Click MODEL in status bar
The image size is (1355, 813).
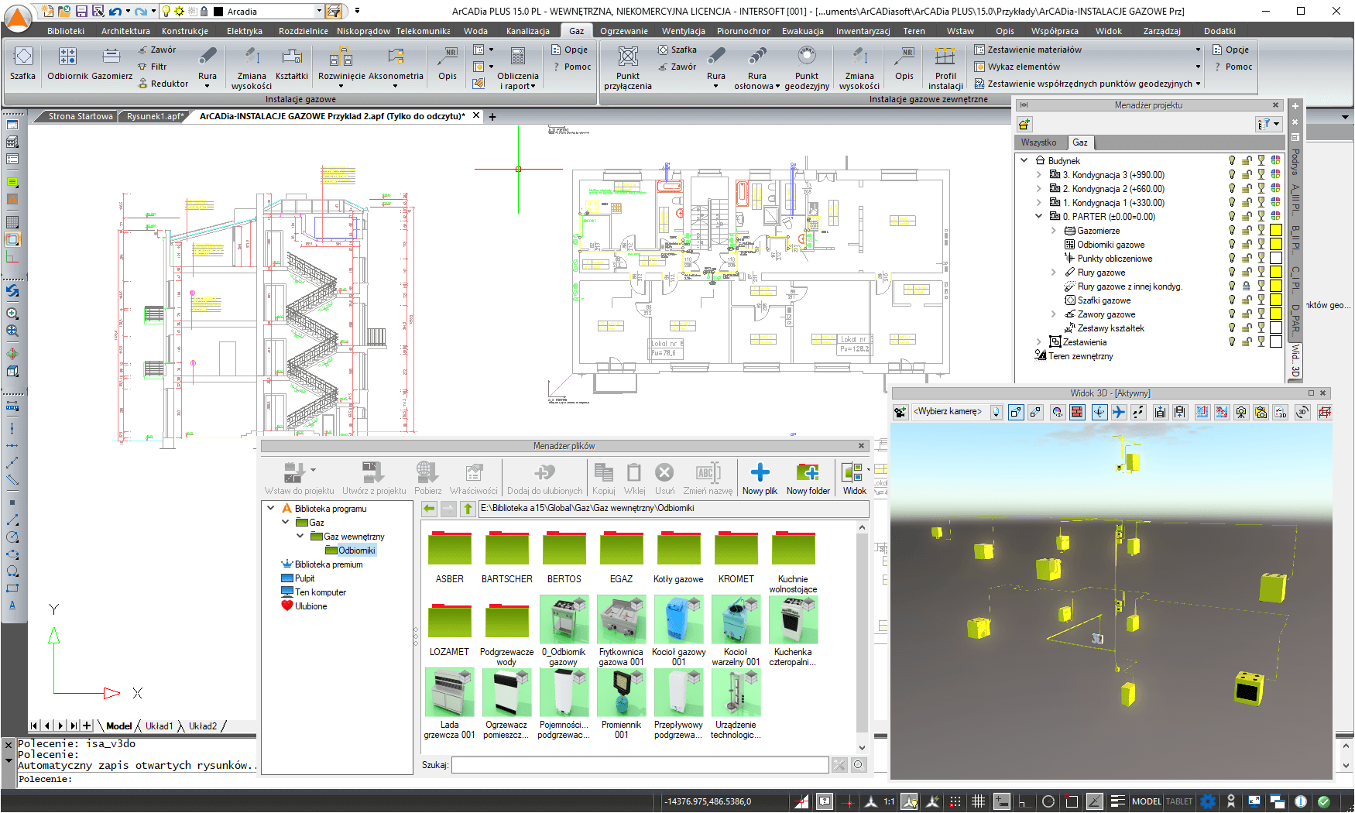coord(1146,801)
